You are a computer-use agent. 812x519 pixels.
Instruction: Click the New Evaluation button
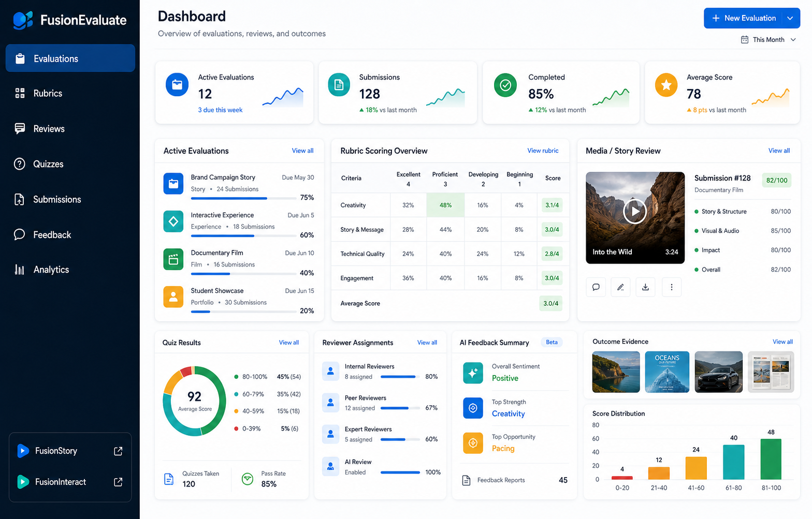pos(744,18)
